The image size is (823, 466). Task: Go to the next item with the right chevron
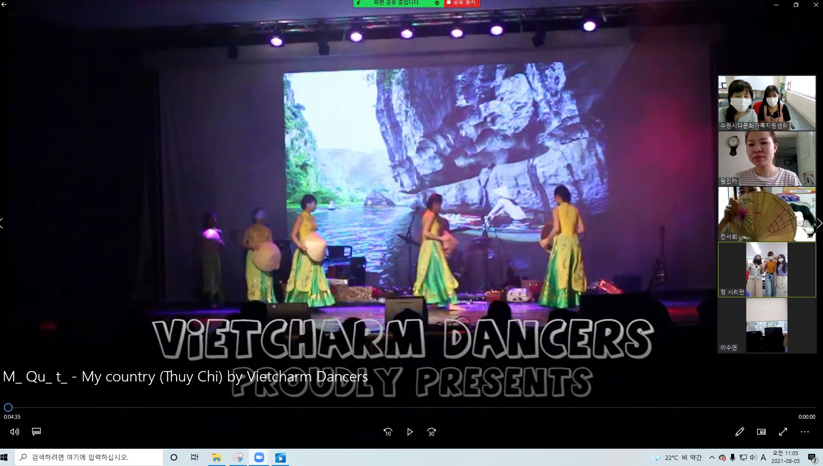[x=819, y=224]
